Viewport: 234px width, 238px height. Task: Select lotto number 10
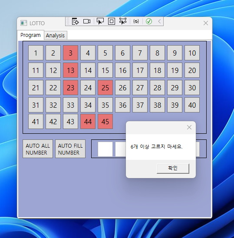point(192,53)
